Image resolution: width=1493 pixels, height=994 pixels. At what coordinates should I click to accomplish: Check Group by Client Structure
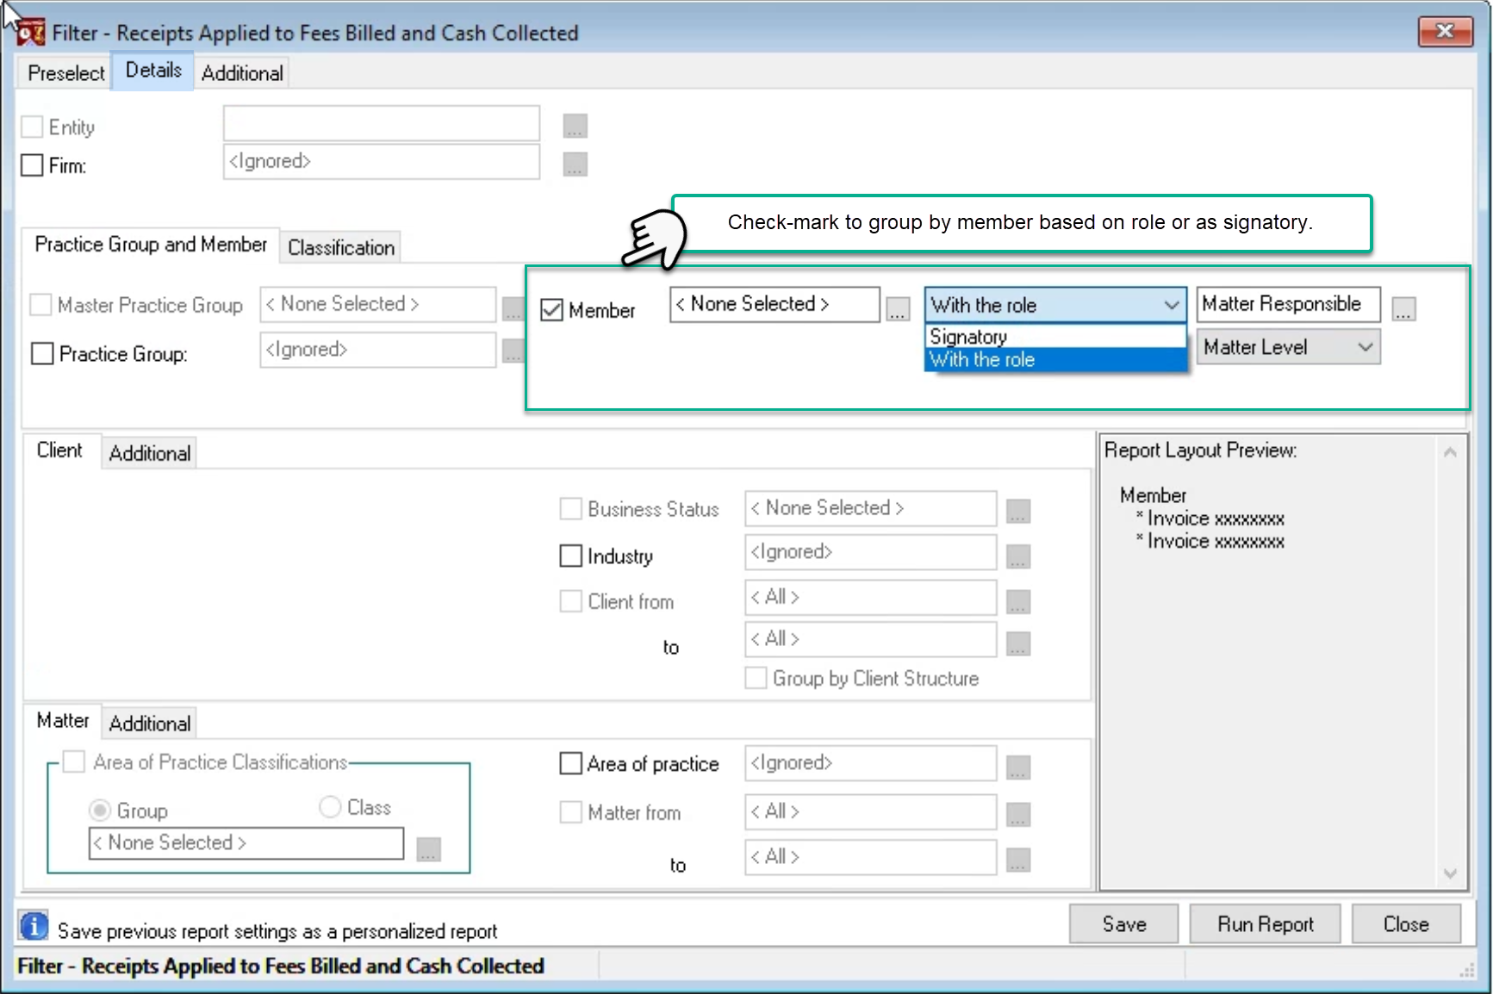coord(756,678)
